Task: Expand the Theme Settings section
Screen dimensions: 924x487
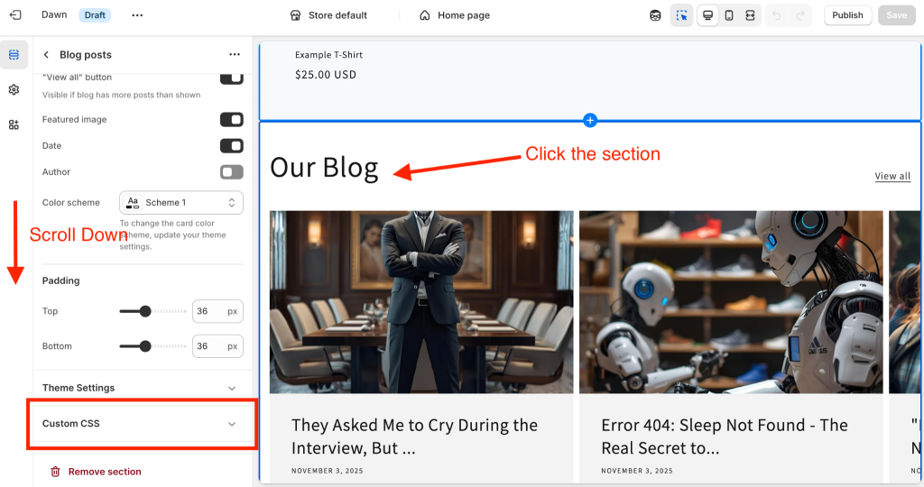Action: [139, 388]
